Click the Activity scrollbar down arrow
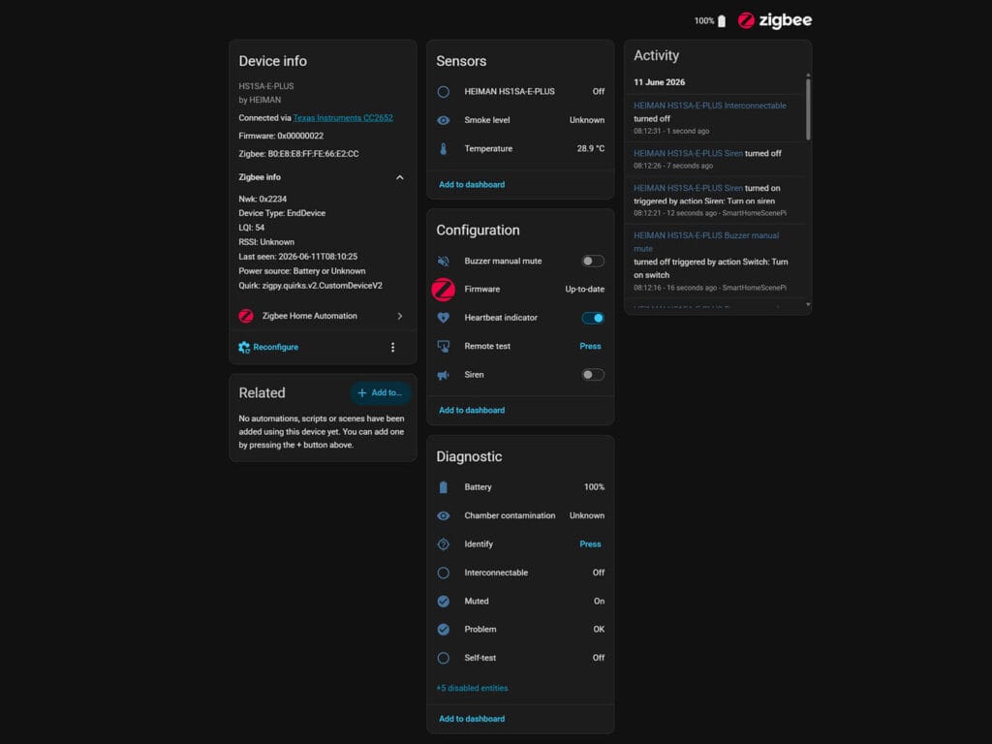Viewport: 992px width, 744px height. point(809,305)
